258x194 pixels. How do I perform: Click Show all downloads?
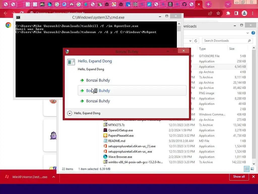[x=239, y=177]
